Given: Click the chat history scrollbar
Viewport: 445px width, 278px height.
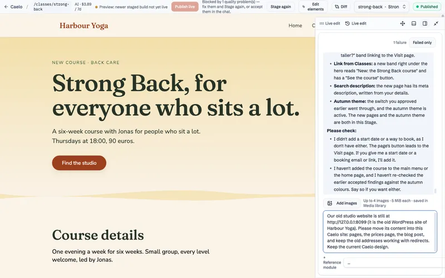Looking at the screenshot, I should point(436,191).
